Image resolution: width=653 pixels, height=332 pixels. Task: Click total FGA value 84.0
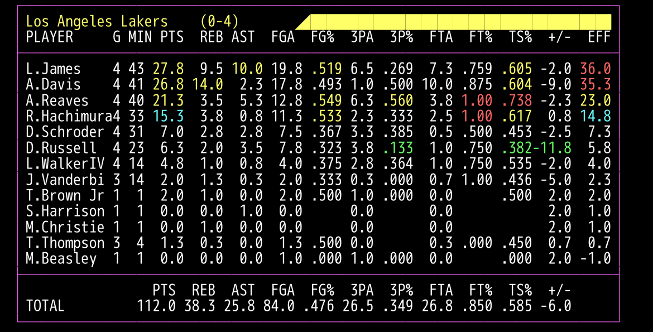(x=279, y=306)
